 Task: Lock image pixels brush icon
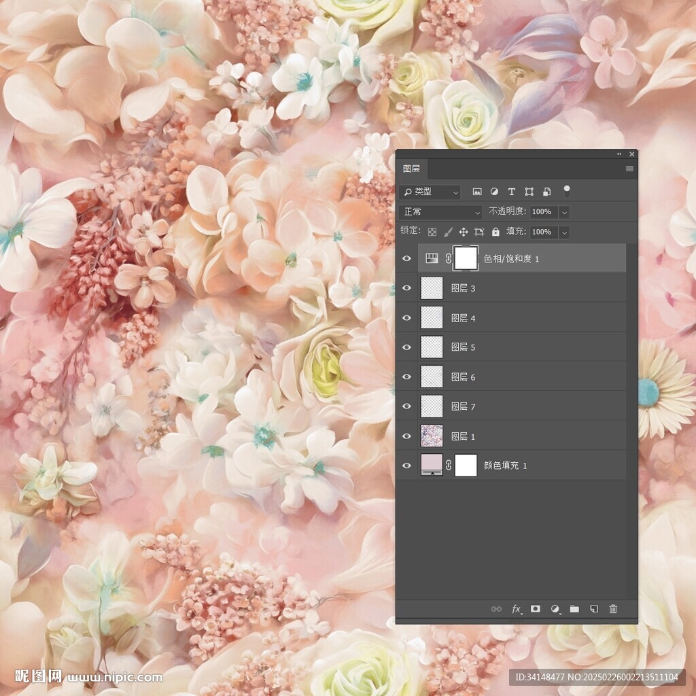(448, 232)
